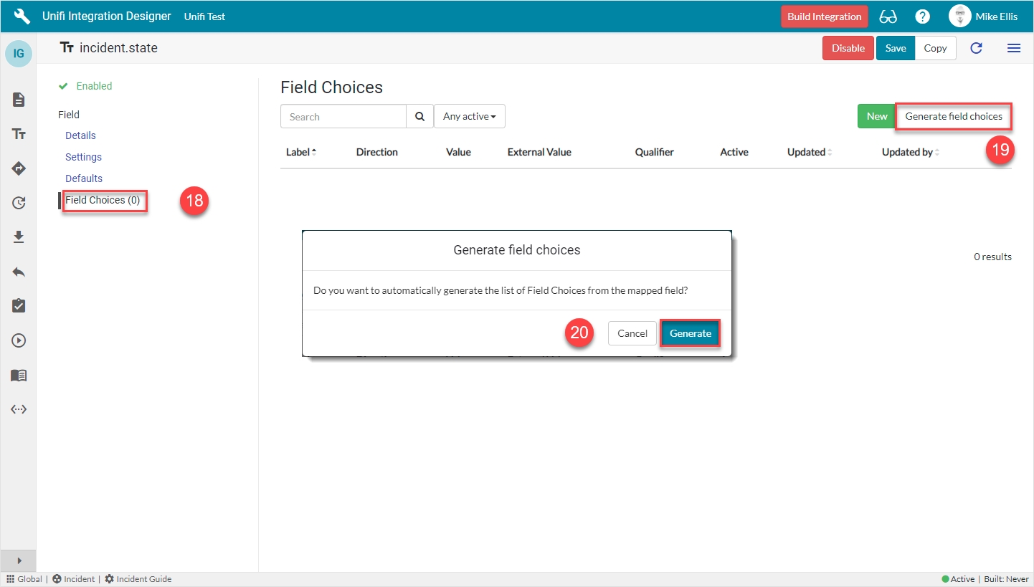Open the hamburger menu at top right

pos(1014,48)
